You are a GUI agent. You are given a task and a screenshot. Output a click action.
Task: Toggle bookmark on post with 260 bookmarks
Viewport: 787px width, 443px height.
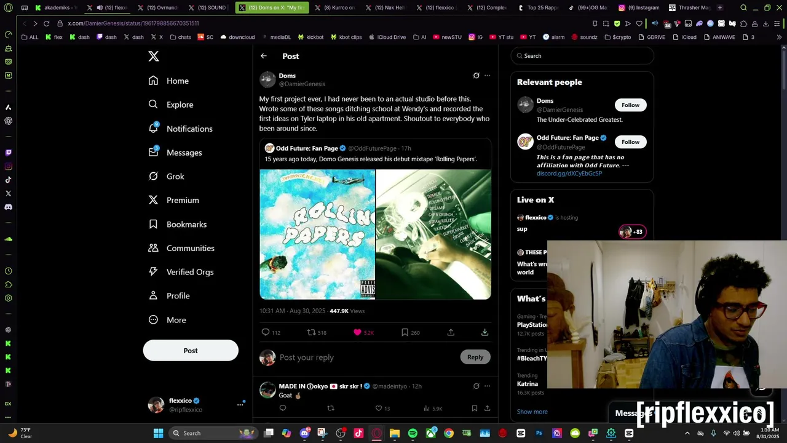coord(405,332)
